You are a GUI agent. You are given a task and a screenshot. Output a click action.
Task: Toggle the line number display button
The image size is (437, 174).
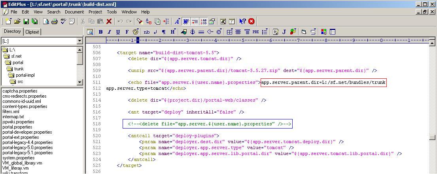click(x=204, y=21)
